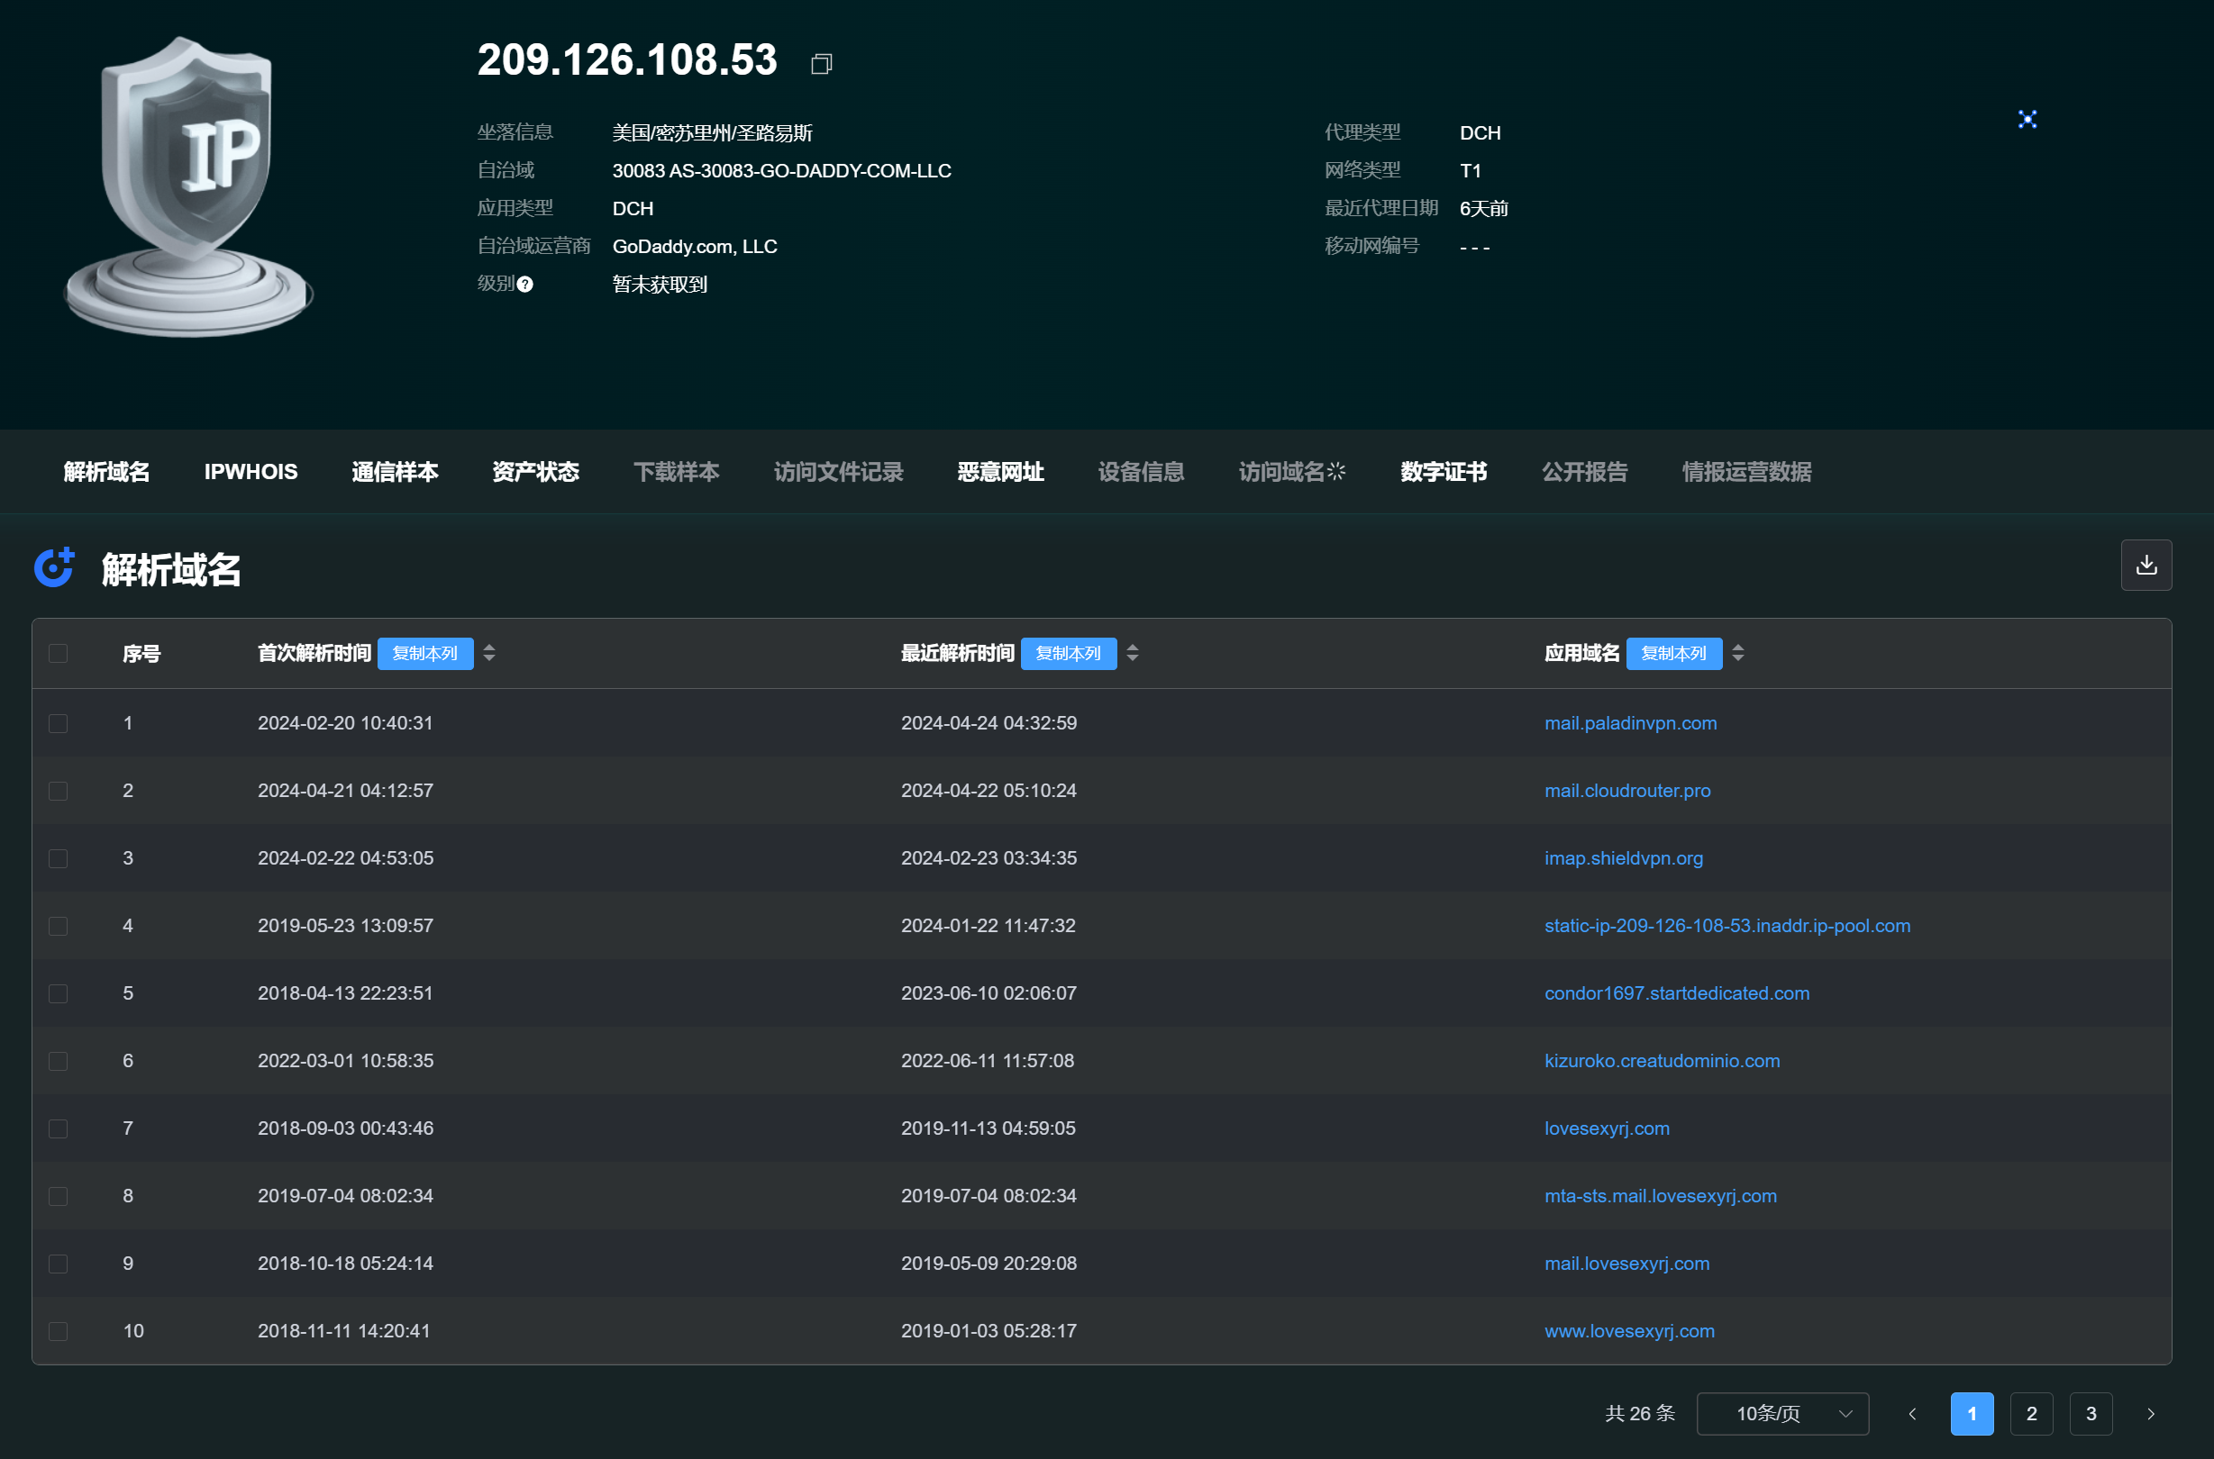Open the 通信样本 tab
Image resolution: width=2214 pixels, height=1459 pixels.
click(x=395, y=472)
